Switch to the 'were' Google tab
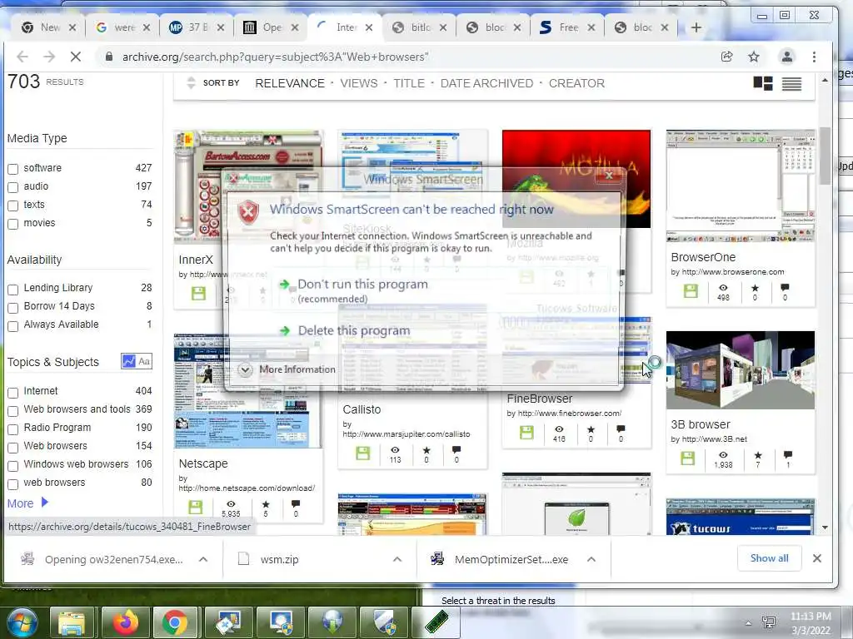853x639 pixels. pyautogui.click(x=123, y=27)
